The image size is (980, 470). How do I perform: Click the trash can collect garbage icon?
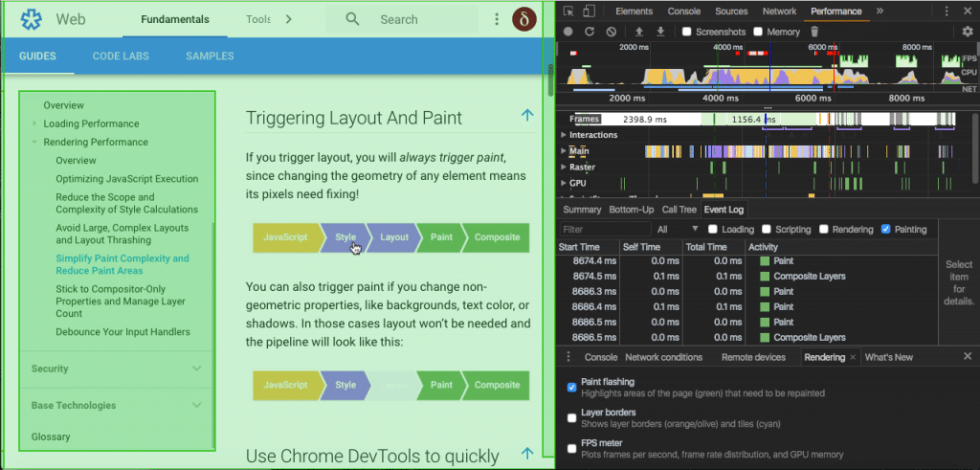pos(814,32)
